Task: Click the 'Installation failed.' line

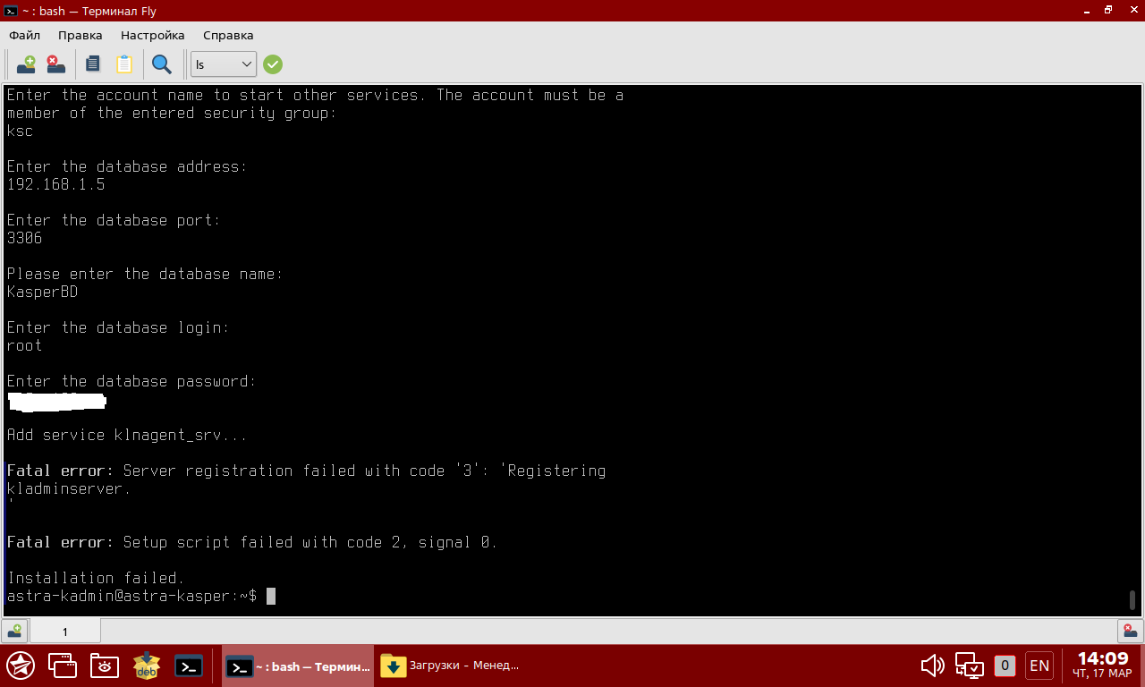Action: (96, 578)
